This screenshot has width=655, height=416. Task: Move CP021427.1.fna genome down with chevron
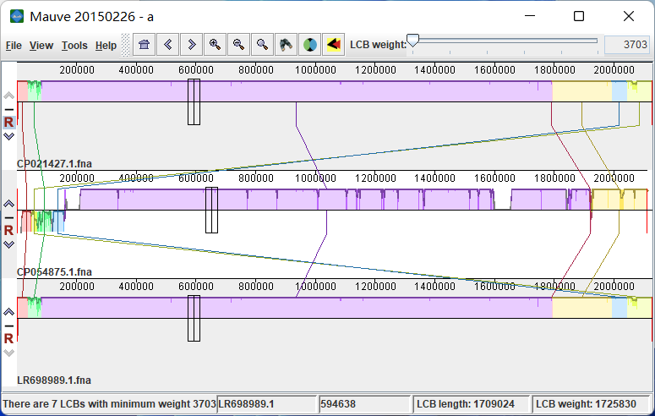pos(8,136)
